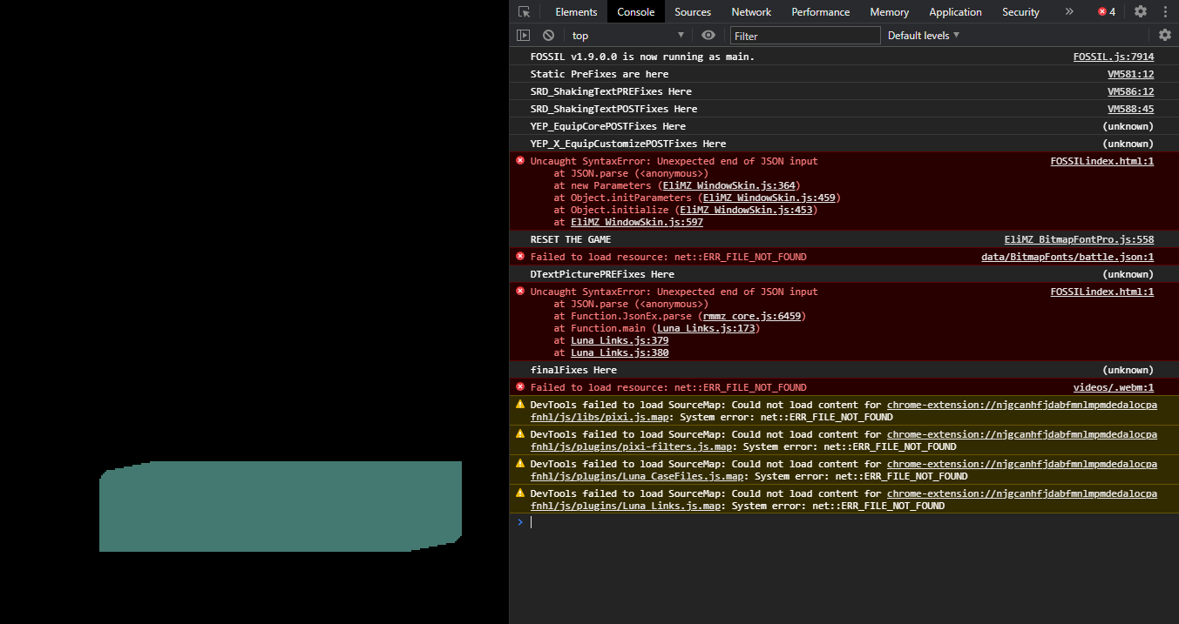Open the DevTools more options kebab menu

[x=1165, y=12]
